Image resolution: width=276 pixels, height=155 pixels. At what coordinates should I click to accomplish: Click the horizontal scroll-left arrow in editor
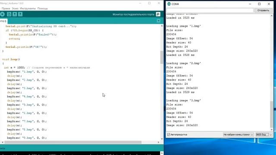pyautogui.click(x=3, y=142)
